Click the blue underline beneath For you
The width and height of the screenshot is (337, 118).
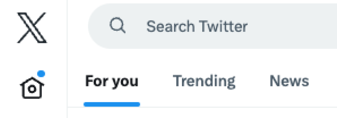[x=112, y=104]
